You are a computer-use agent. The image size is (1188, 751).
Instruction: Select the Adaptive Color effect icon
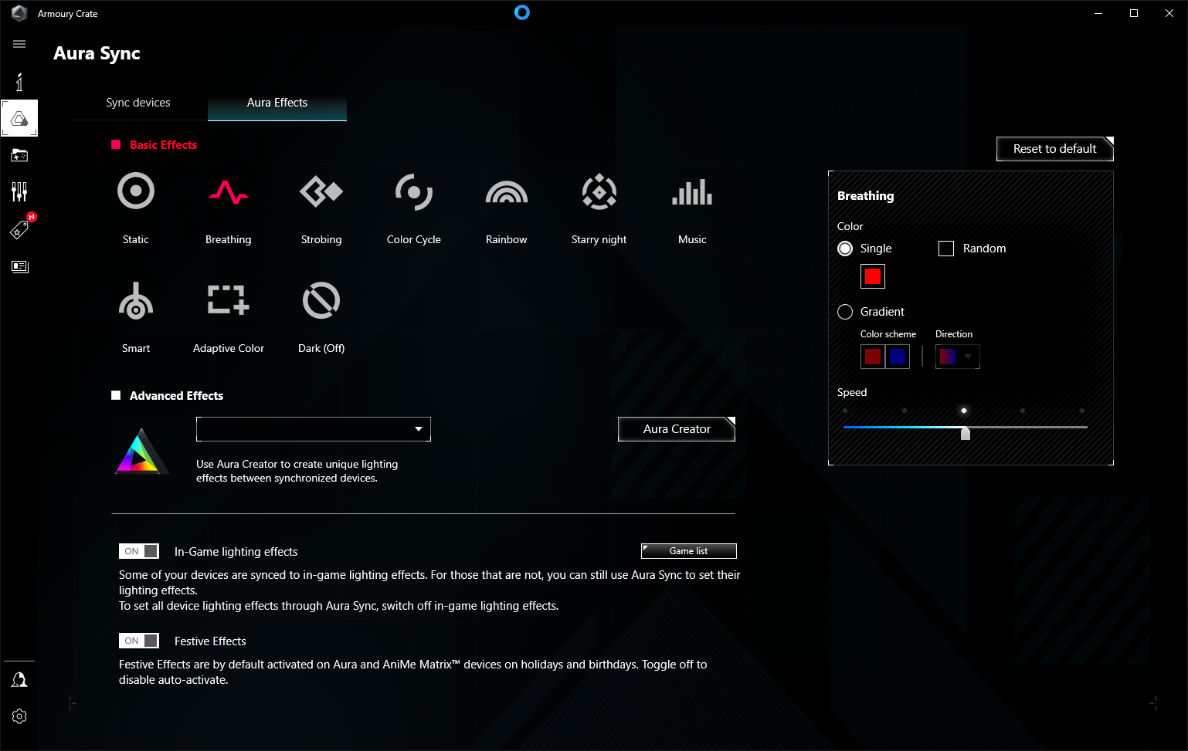click(x=229, y=300)
